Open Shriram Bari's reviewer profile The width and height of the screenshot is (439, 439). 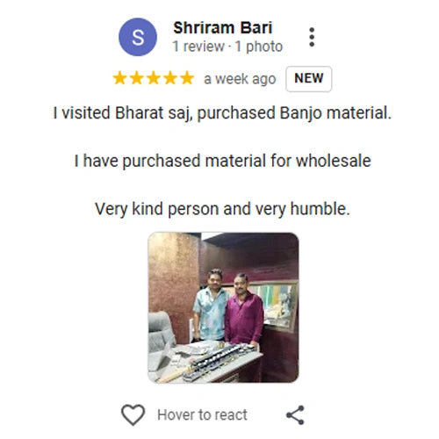pos(223,28)
